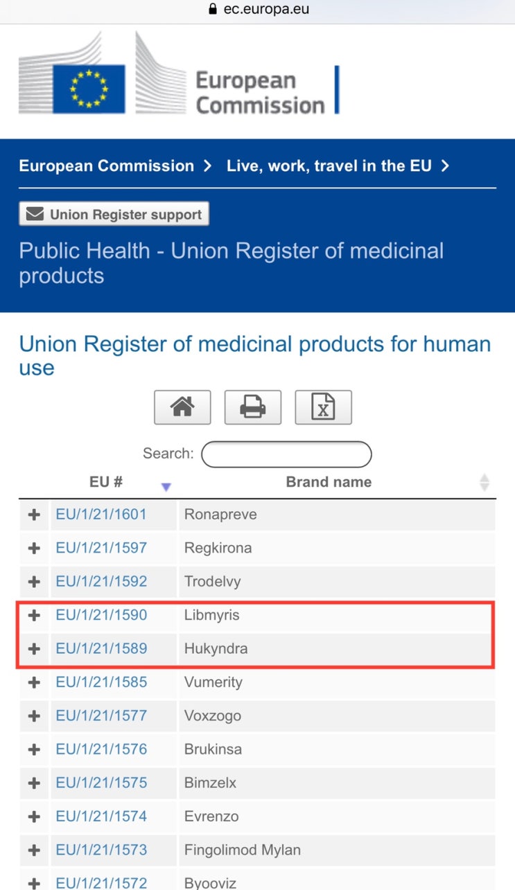The height and width of the screenshot is (890, 515).
Task: Click into the Search field
Action: point(286,454)
